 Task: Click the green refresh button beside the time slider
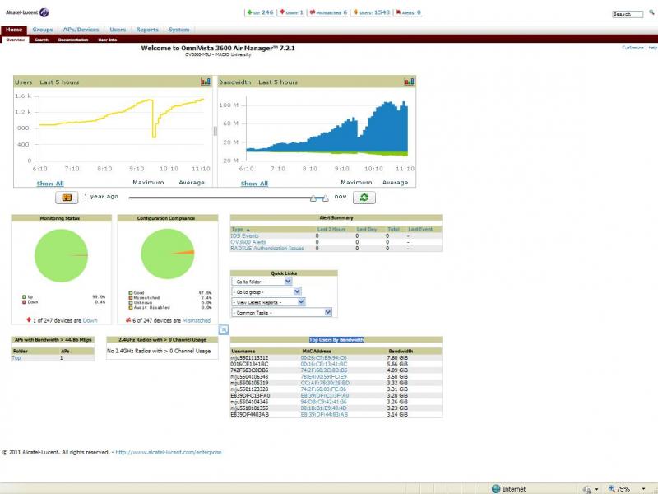[x=364, y=198]
